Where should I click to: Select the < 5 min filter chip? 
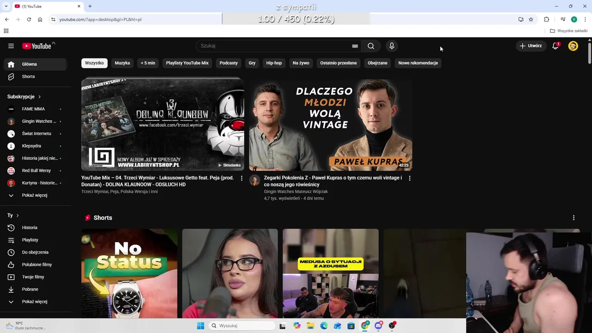148,63
